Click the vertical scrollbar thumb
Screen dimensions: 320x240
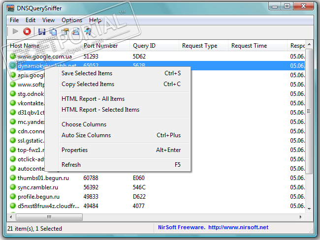[309, 111]
